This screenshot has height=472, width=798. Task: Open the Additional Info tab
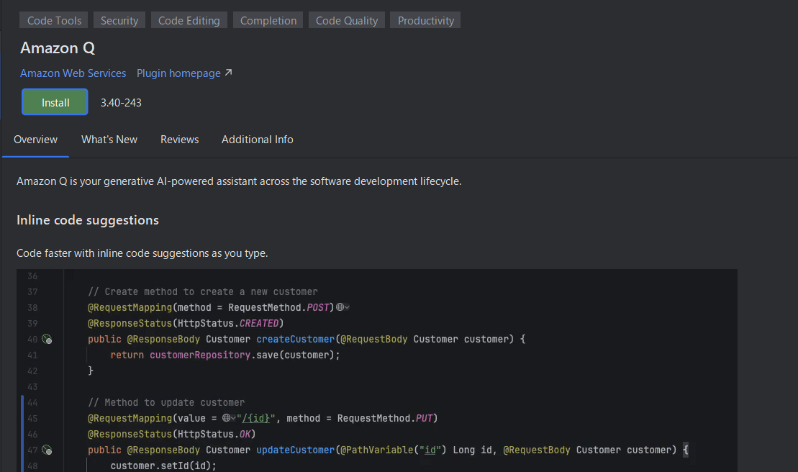click(258, 140)
